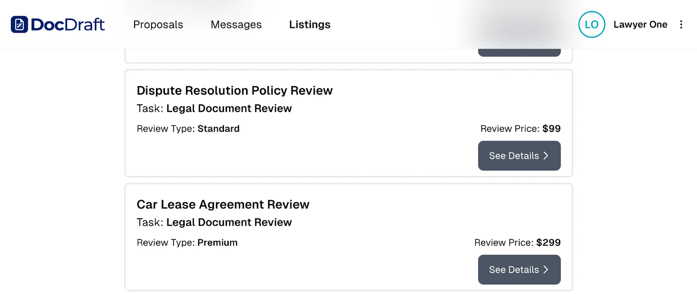
Task: Click the DocDraft document logo icon
Action: click(19, 25)
